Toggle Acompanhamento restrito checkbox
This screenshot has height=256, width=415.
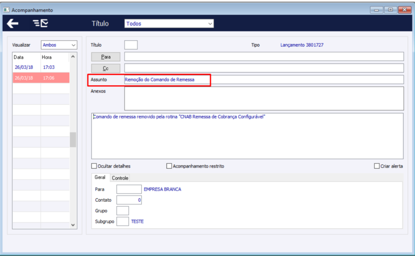pos(169,166)
